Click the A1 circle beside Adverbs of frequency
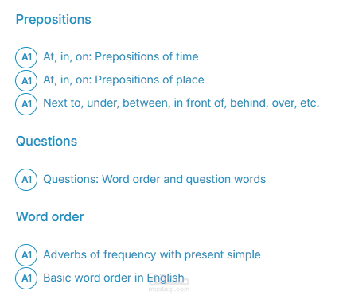The width and height of the screenshot is (339, 299). [x=26, y=255]
